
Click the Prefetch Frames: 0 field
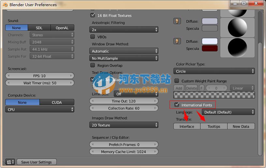pyautogui.click(x=124, y=144)
